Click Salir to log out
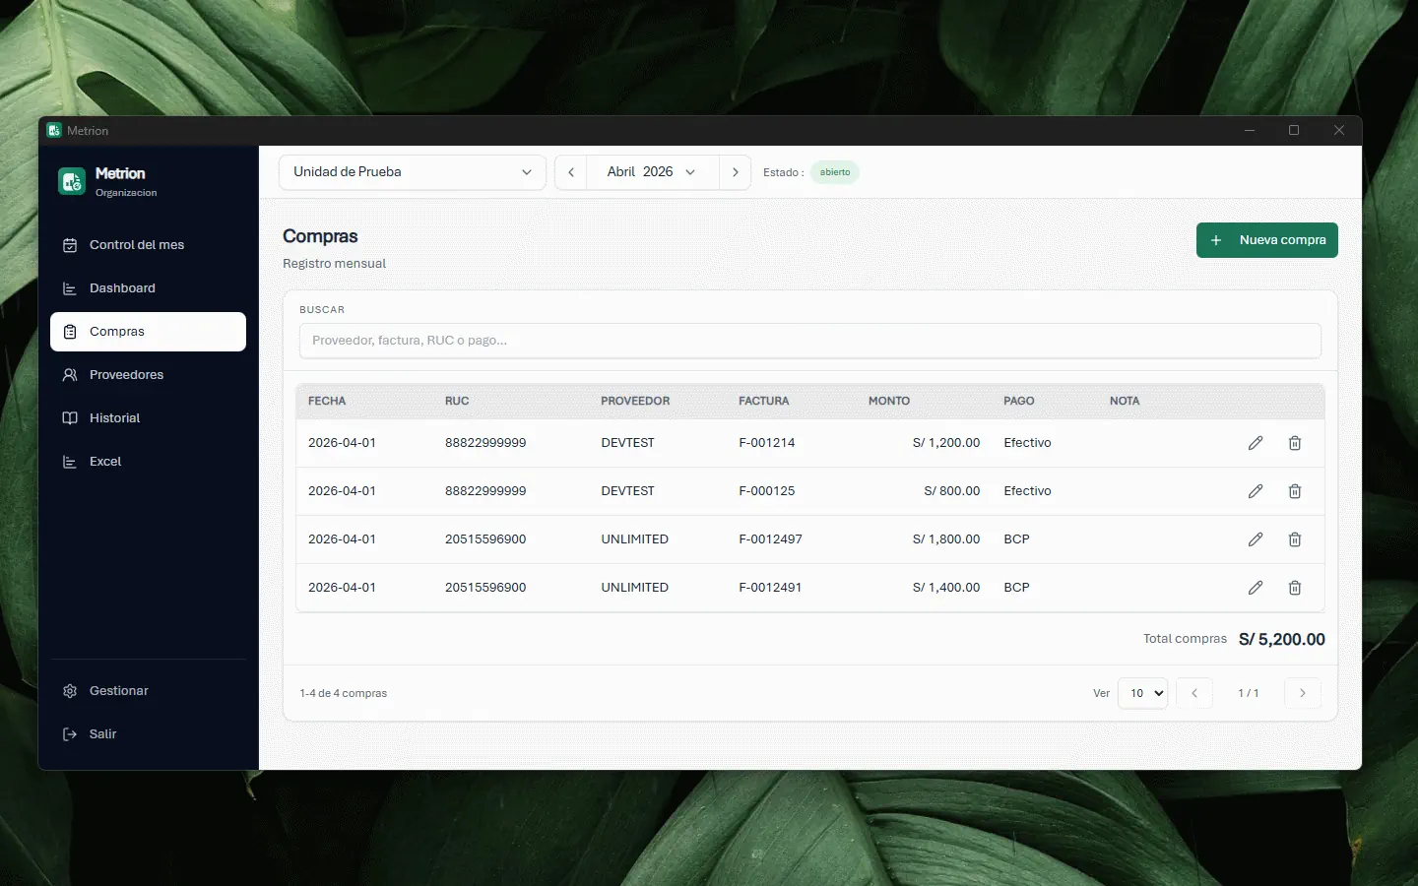 coord(148,734)
